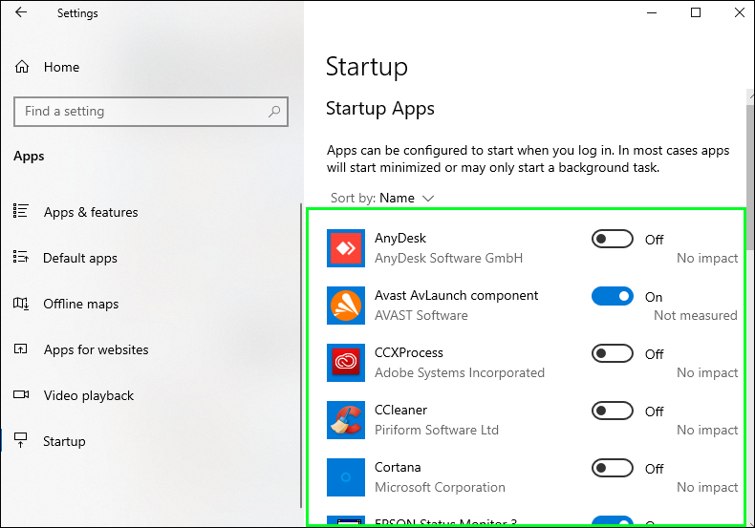This screenshot has height=528, width=755.
Task: Click the back arrow icon
Action: [x=21, y=12]
